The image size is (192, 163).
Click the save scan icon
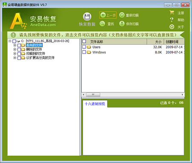(122, 24)
